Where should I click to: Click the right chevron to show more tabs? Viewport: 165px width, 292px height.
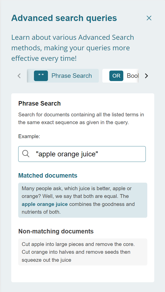147,76
